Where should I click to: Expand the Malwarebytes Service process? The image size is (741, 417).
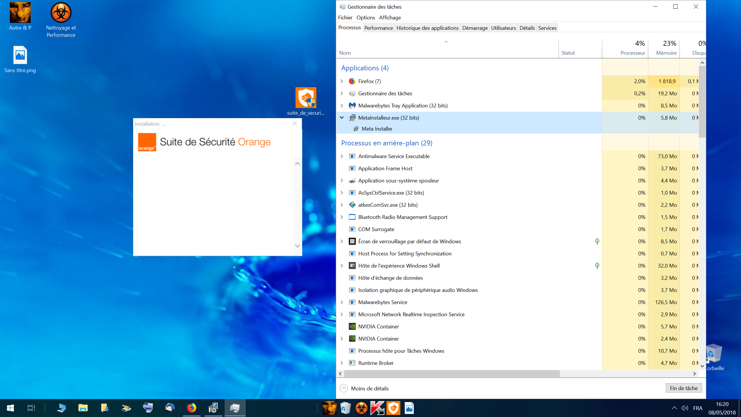(342, 302)
